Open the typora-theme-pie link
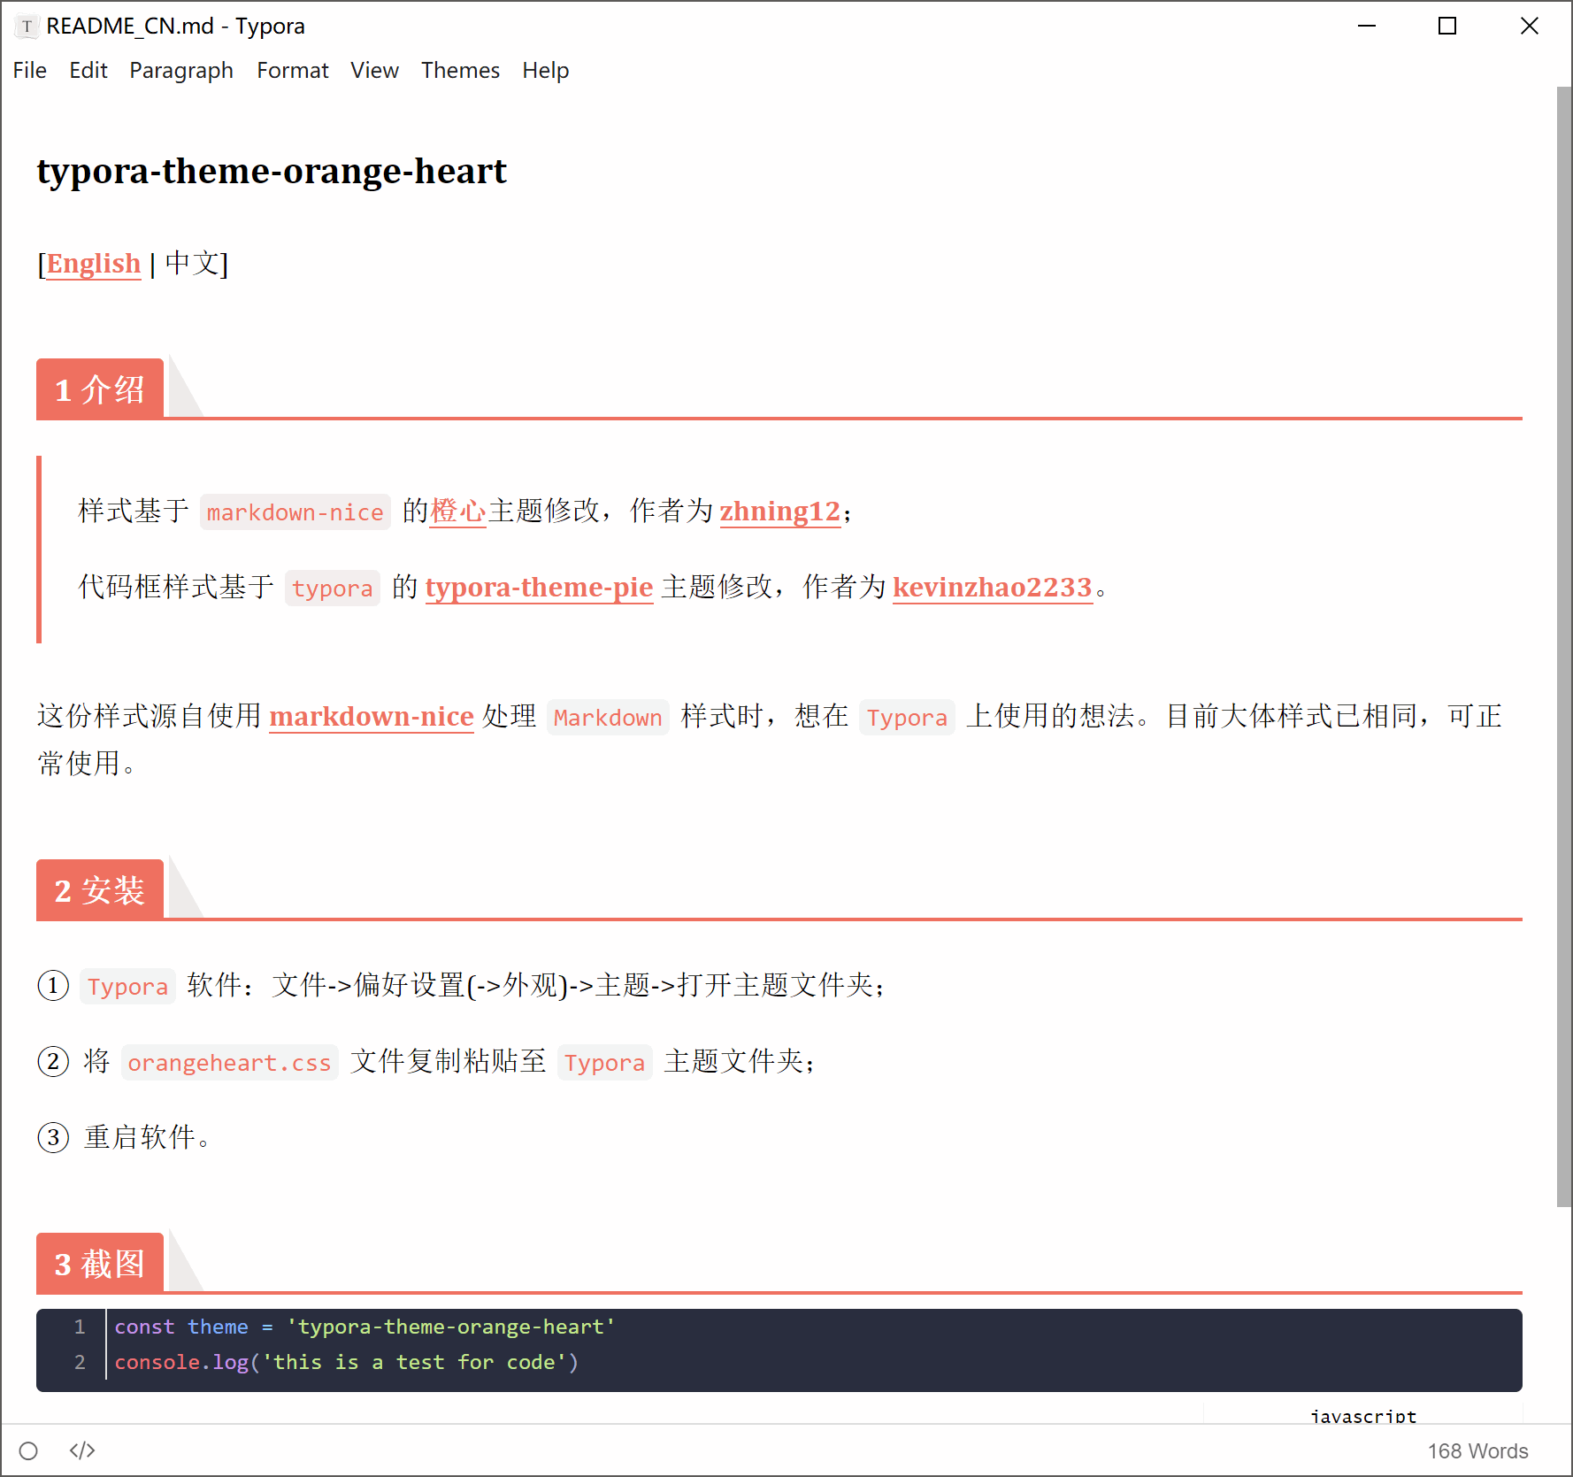1573x1477 pixels. pyautogui.click(x=540, y=587)
